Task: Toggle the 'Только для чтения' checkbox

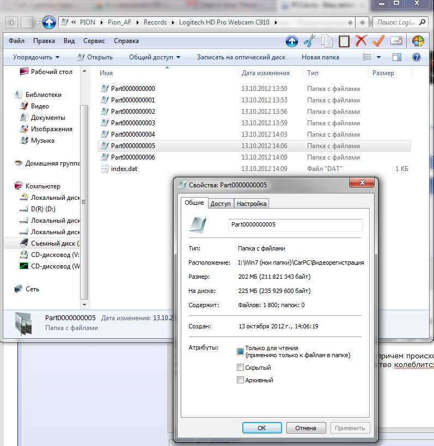Action: [x=240, y=351]
